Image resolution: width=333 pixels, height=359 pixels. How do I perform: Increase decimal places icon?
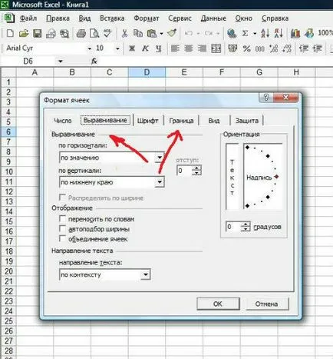click(x=273, y=48)
